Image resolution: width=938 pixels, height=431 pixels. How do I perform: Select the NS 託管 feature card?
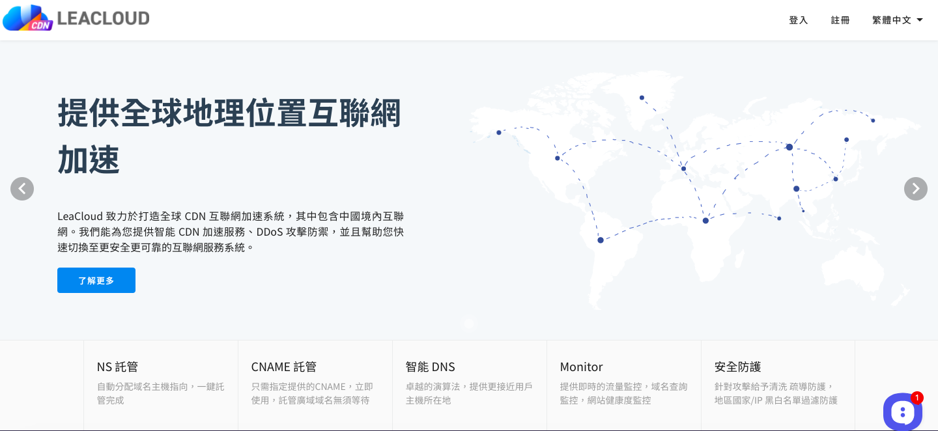coord(161,385)
